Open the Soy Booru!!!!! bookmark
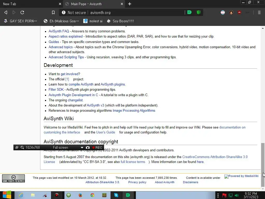265x199 pixels. coord(120,21)
